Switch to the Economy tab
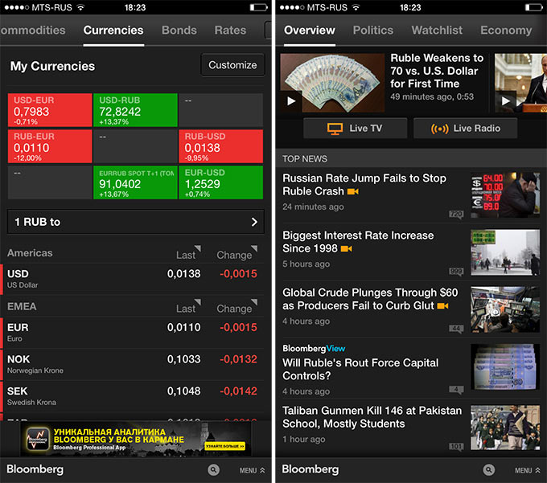547x483 pixels. click(x=506, y=31)
